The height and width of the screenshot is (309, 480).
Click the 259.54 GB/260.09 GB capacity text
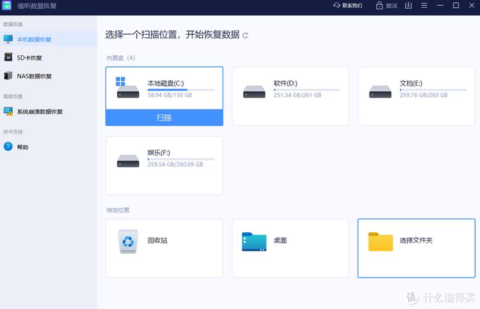(x=175, y=164)
